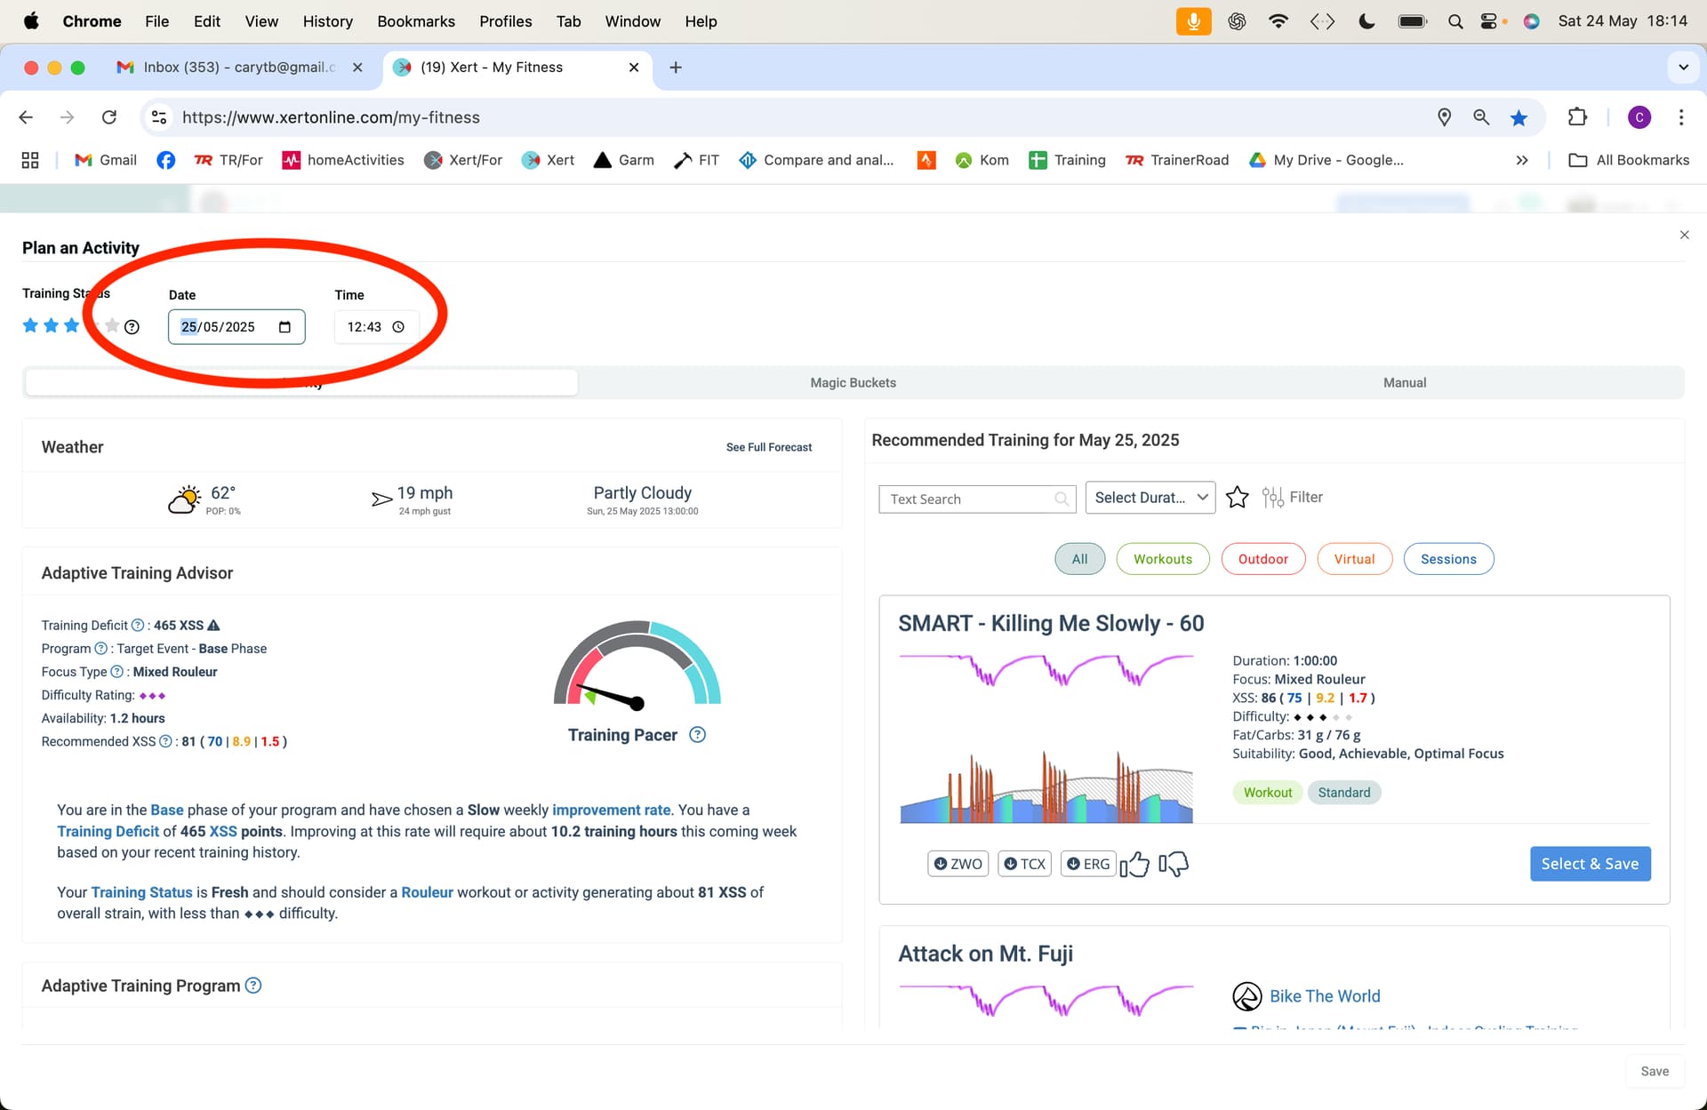1707x1110 pixels.
Task: Download TCX workout file
Action: coord(1024,864)
